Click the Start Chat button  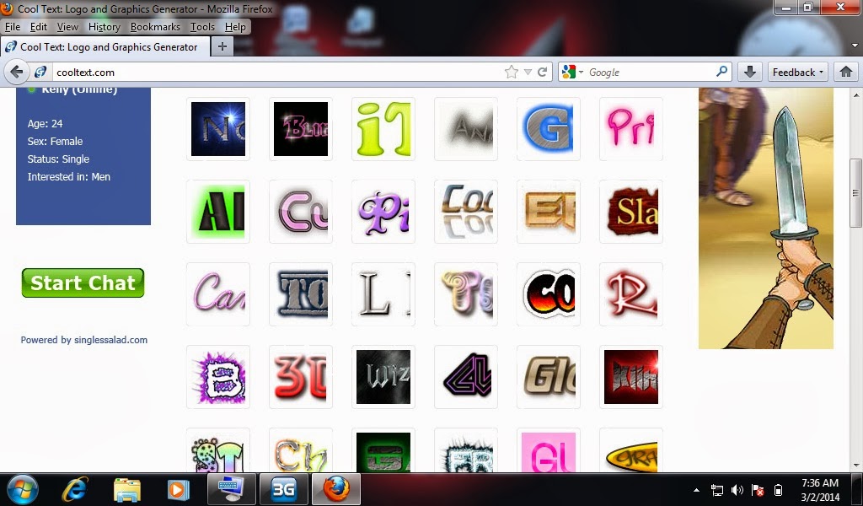[x=82, y=283]
